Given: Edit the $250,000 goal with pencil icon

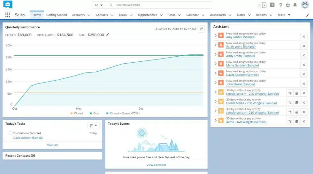Looking at the screenshot, I should [x=108, y=35].
